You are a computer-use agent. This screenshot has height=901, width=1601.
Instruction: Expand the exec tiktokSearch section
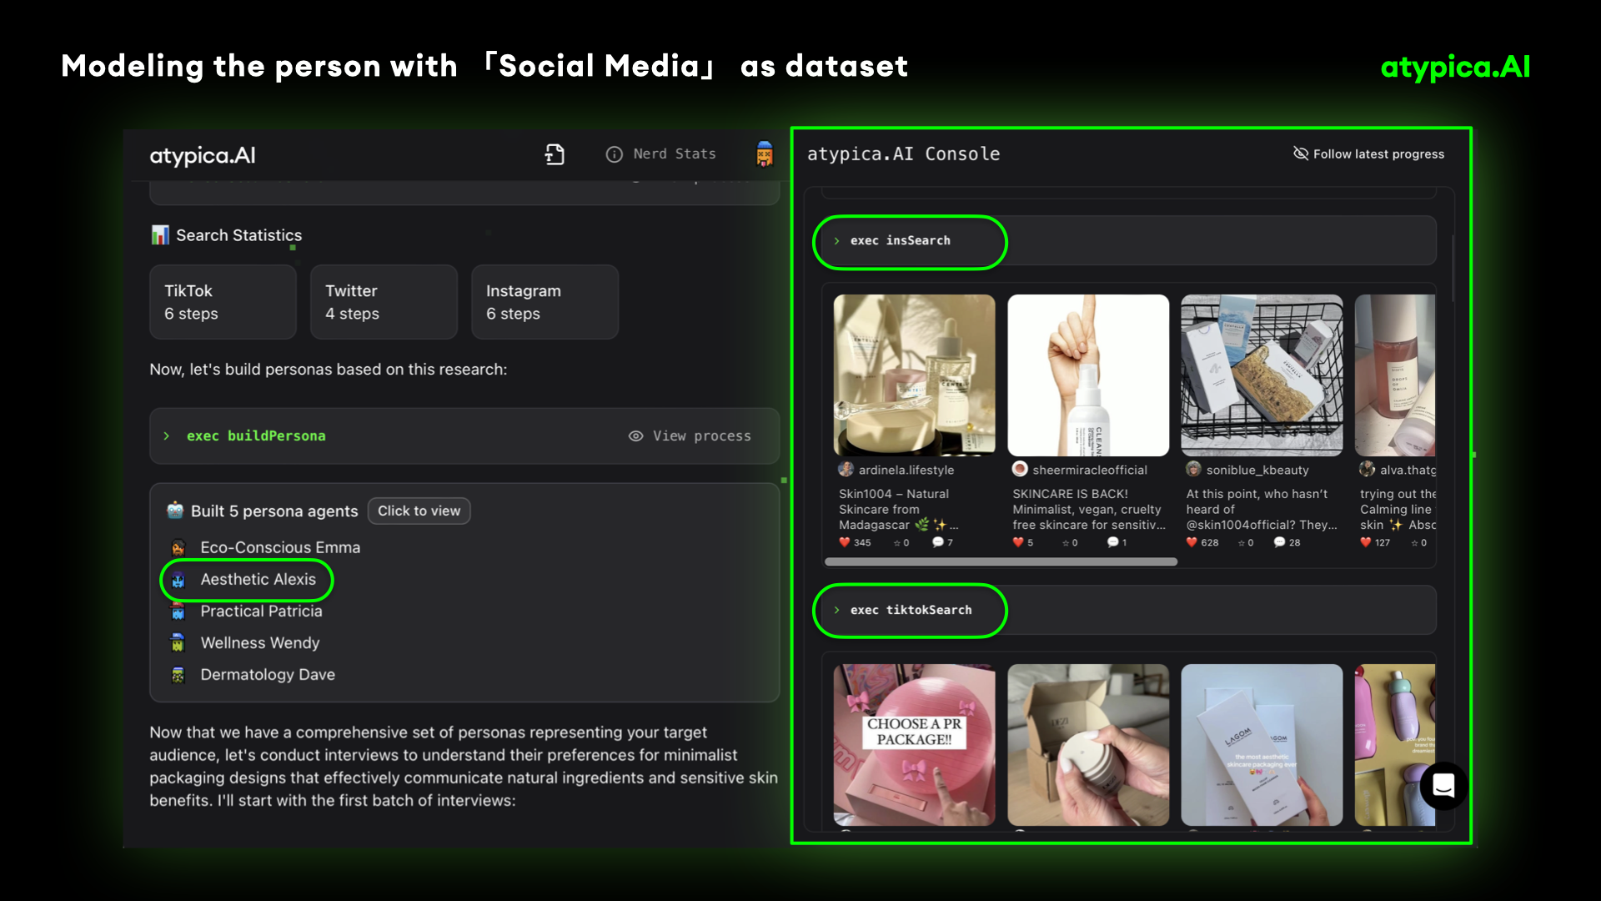coord(910,611)
